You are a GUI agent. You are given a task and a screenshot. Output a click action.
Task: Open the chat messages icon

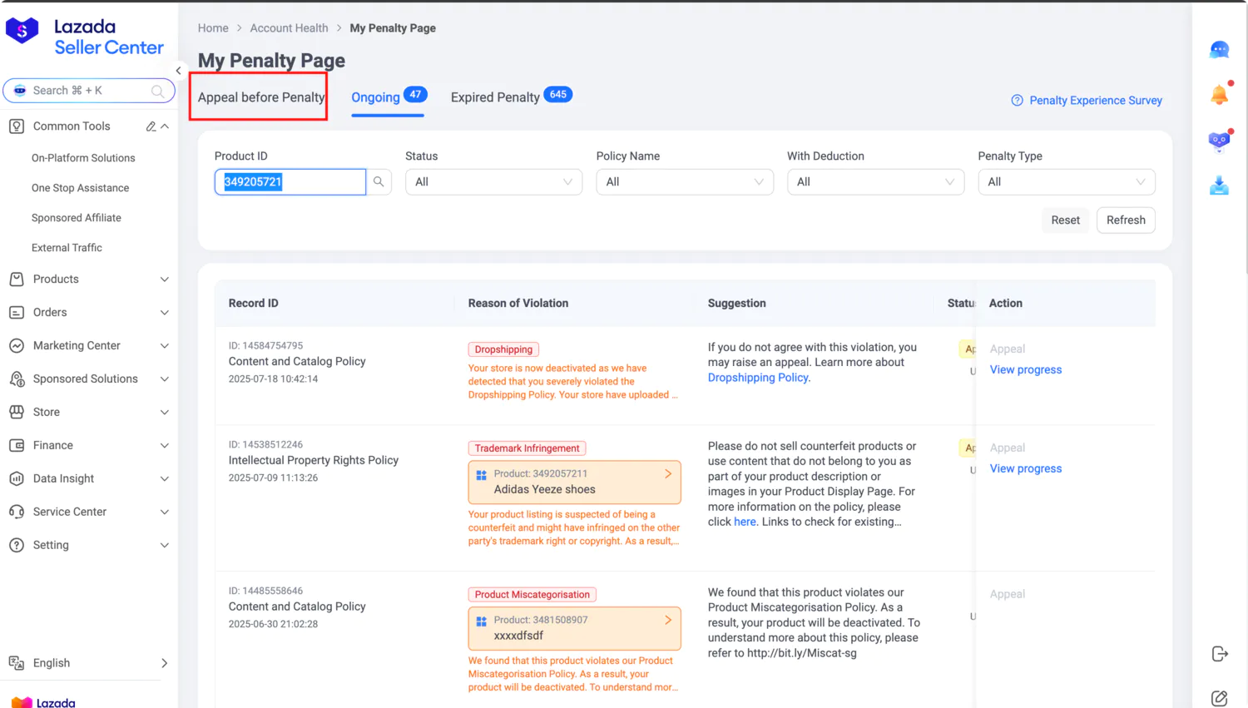click(1219, 50)
